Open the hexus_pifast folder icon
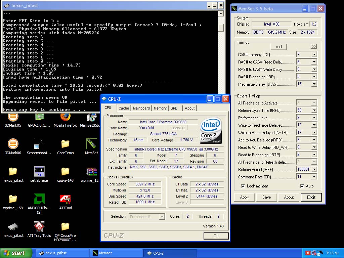The image size is (344, 258). click(x=13, y=174)
